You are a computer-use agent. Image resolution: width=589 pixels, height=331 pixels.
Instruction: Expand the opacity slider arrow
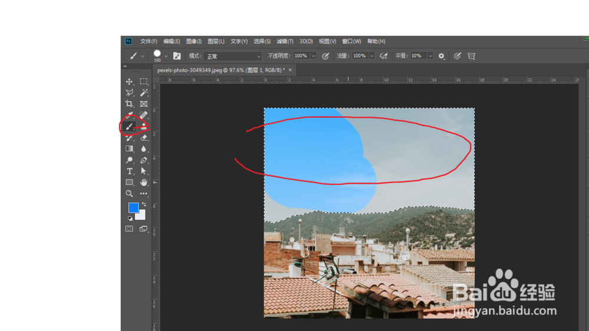tap(313, 56)
